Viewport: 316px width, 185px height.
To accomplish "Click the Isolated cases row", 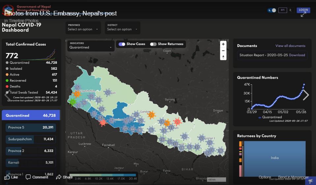I will (x=31, y=69).
